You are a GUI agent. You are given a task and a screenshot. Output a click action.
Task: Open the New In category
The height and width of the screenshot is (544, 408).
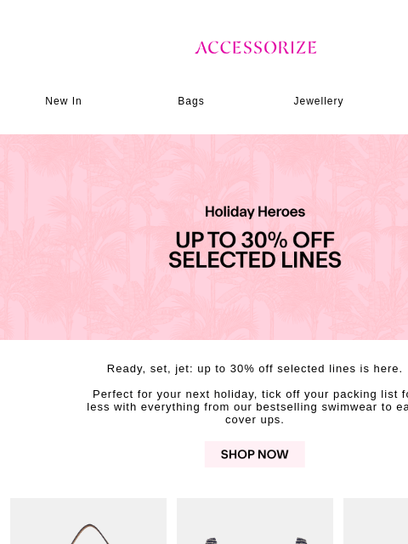coord(64,101)
